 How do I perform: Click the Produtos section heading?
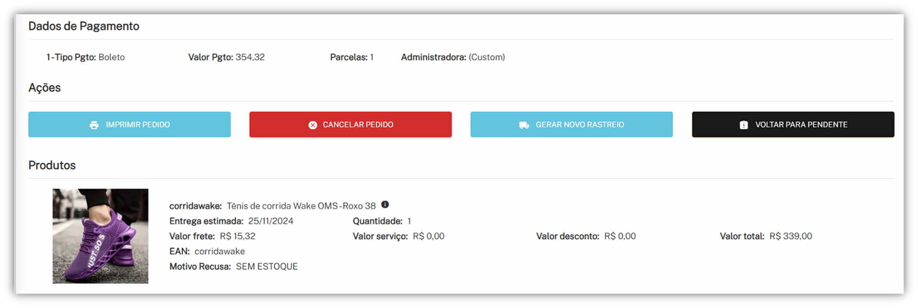click(52, 165)
